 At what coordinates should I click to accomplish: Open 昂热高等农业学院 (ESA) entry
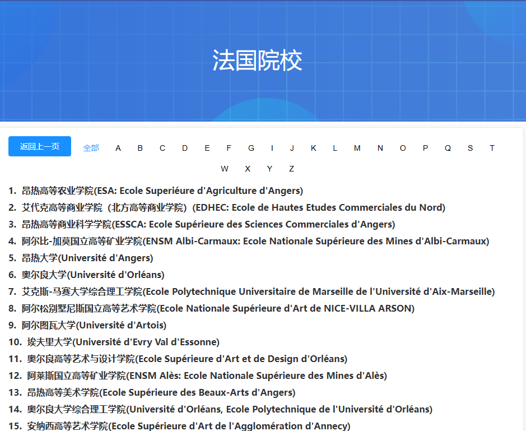tap(162, 191)
